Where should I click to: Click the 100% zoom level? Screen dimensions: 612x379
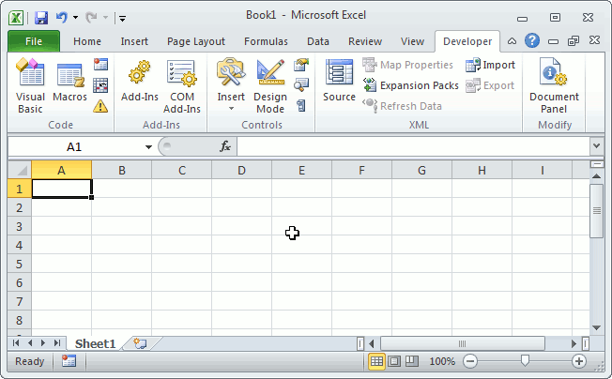[442, 361]
